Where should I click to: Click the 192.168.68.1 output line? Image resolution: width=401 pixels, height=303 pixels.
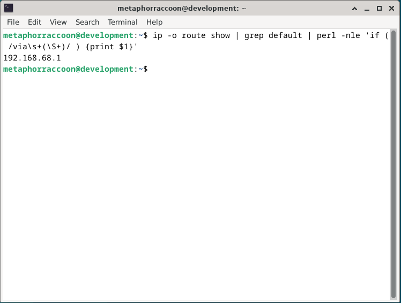point(32,58)
